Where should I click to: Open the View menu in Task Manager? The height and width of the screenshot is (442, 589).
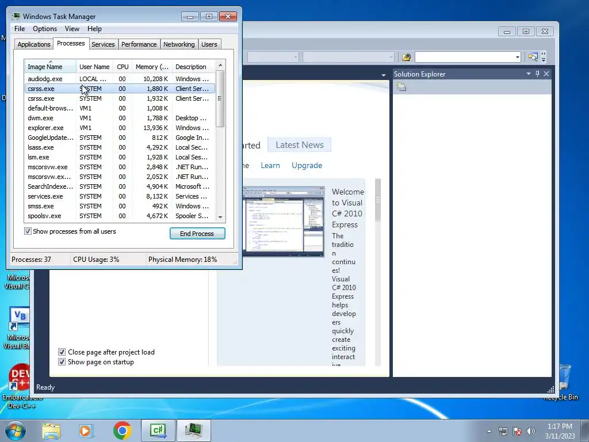coord(72,29)
